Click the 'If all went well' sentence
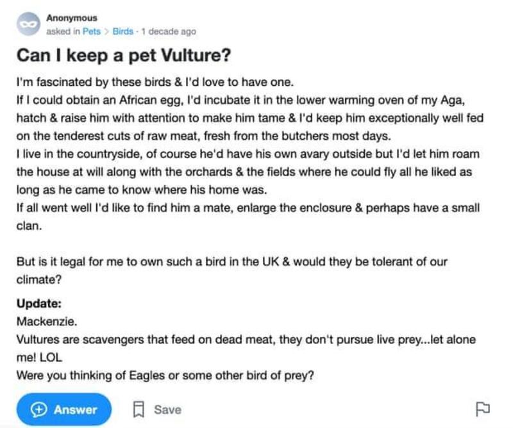Image resolution: width=513 pixels, height=428 pixels. 248,209
